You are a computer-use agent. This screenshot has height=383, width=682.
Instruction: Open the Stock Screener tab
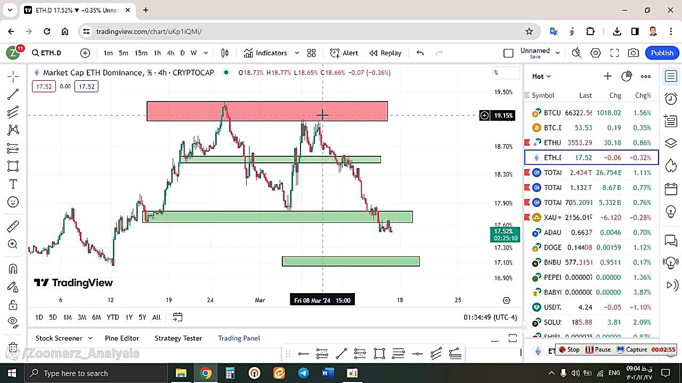[59, 338]
